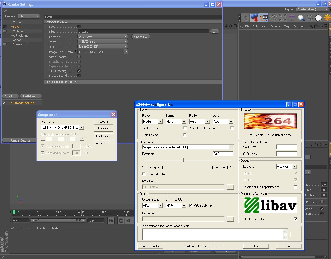Click the blue spheres with red arrow icon

click(x=254, y=18)
